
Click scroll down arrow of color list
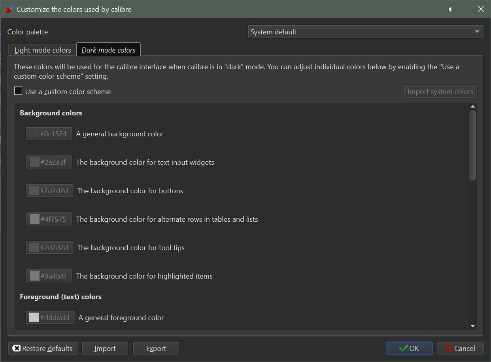point(472,326)
